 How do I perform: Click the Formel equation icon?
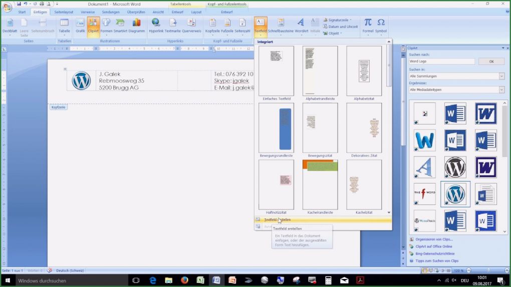[368, 25]
